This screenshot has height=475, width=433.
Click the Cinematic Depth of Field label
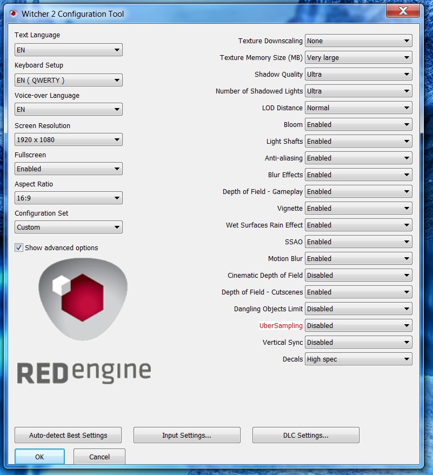[x=265, y=276]
